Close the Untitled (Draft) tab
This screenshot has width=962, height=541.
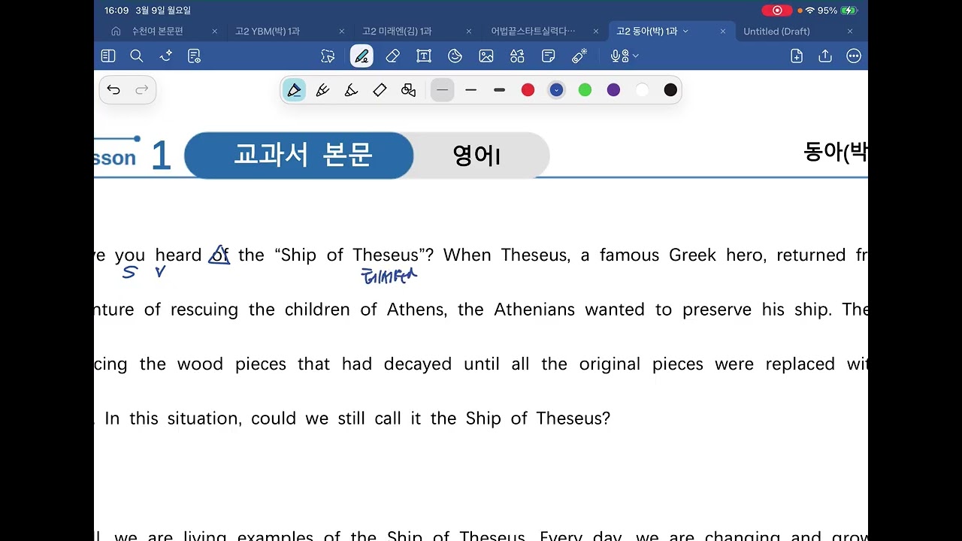coord(850,32)
